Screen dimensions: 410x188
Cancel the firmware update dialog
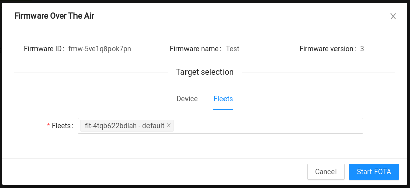coord(325,172)
